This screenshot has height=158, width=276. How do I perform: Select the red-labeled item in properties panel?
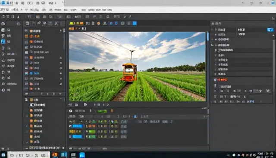(x=223, y=80)
